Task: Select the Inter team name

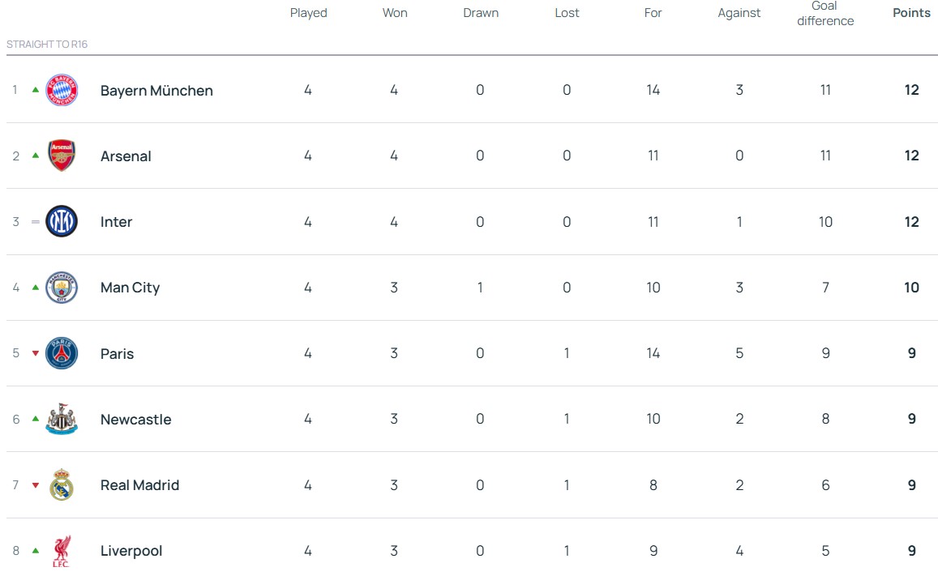Action: [x=116, y=222]
